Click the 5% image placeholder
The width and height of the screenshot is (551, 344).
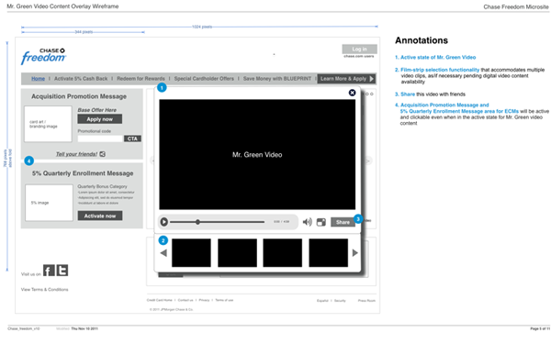49,203
